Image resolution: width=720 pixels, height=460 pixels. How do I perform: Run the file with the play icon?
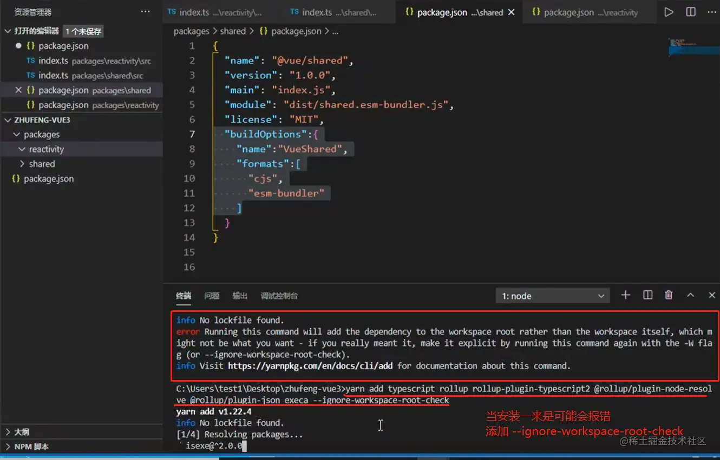click(x=669, y=12)
